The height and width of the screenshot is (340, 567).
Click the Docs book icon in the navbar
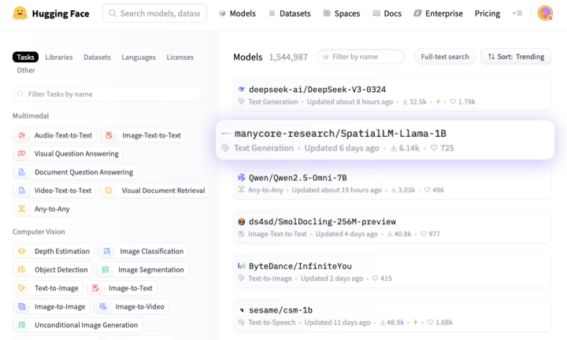click(376, 13)
